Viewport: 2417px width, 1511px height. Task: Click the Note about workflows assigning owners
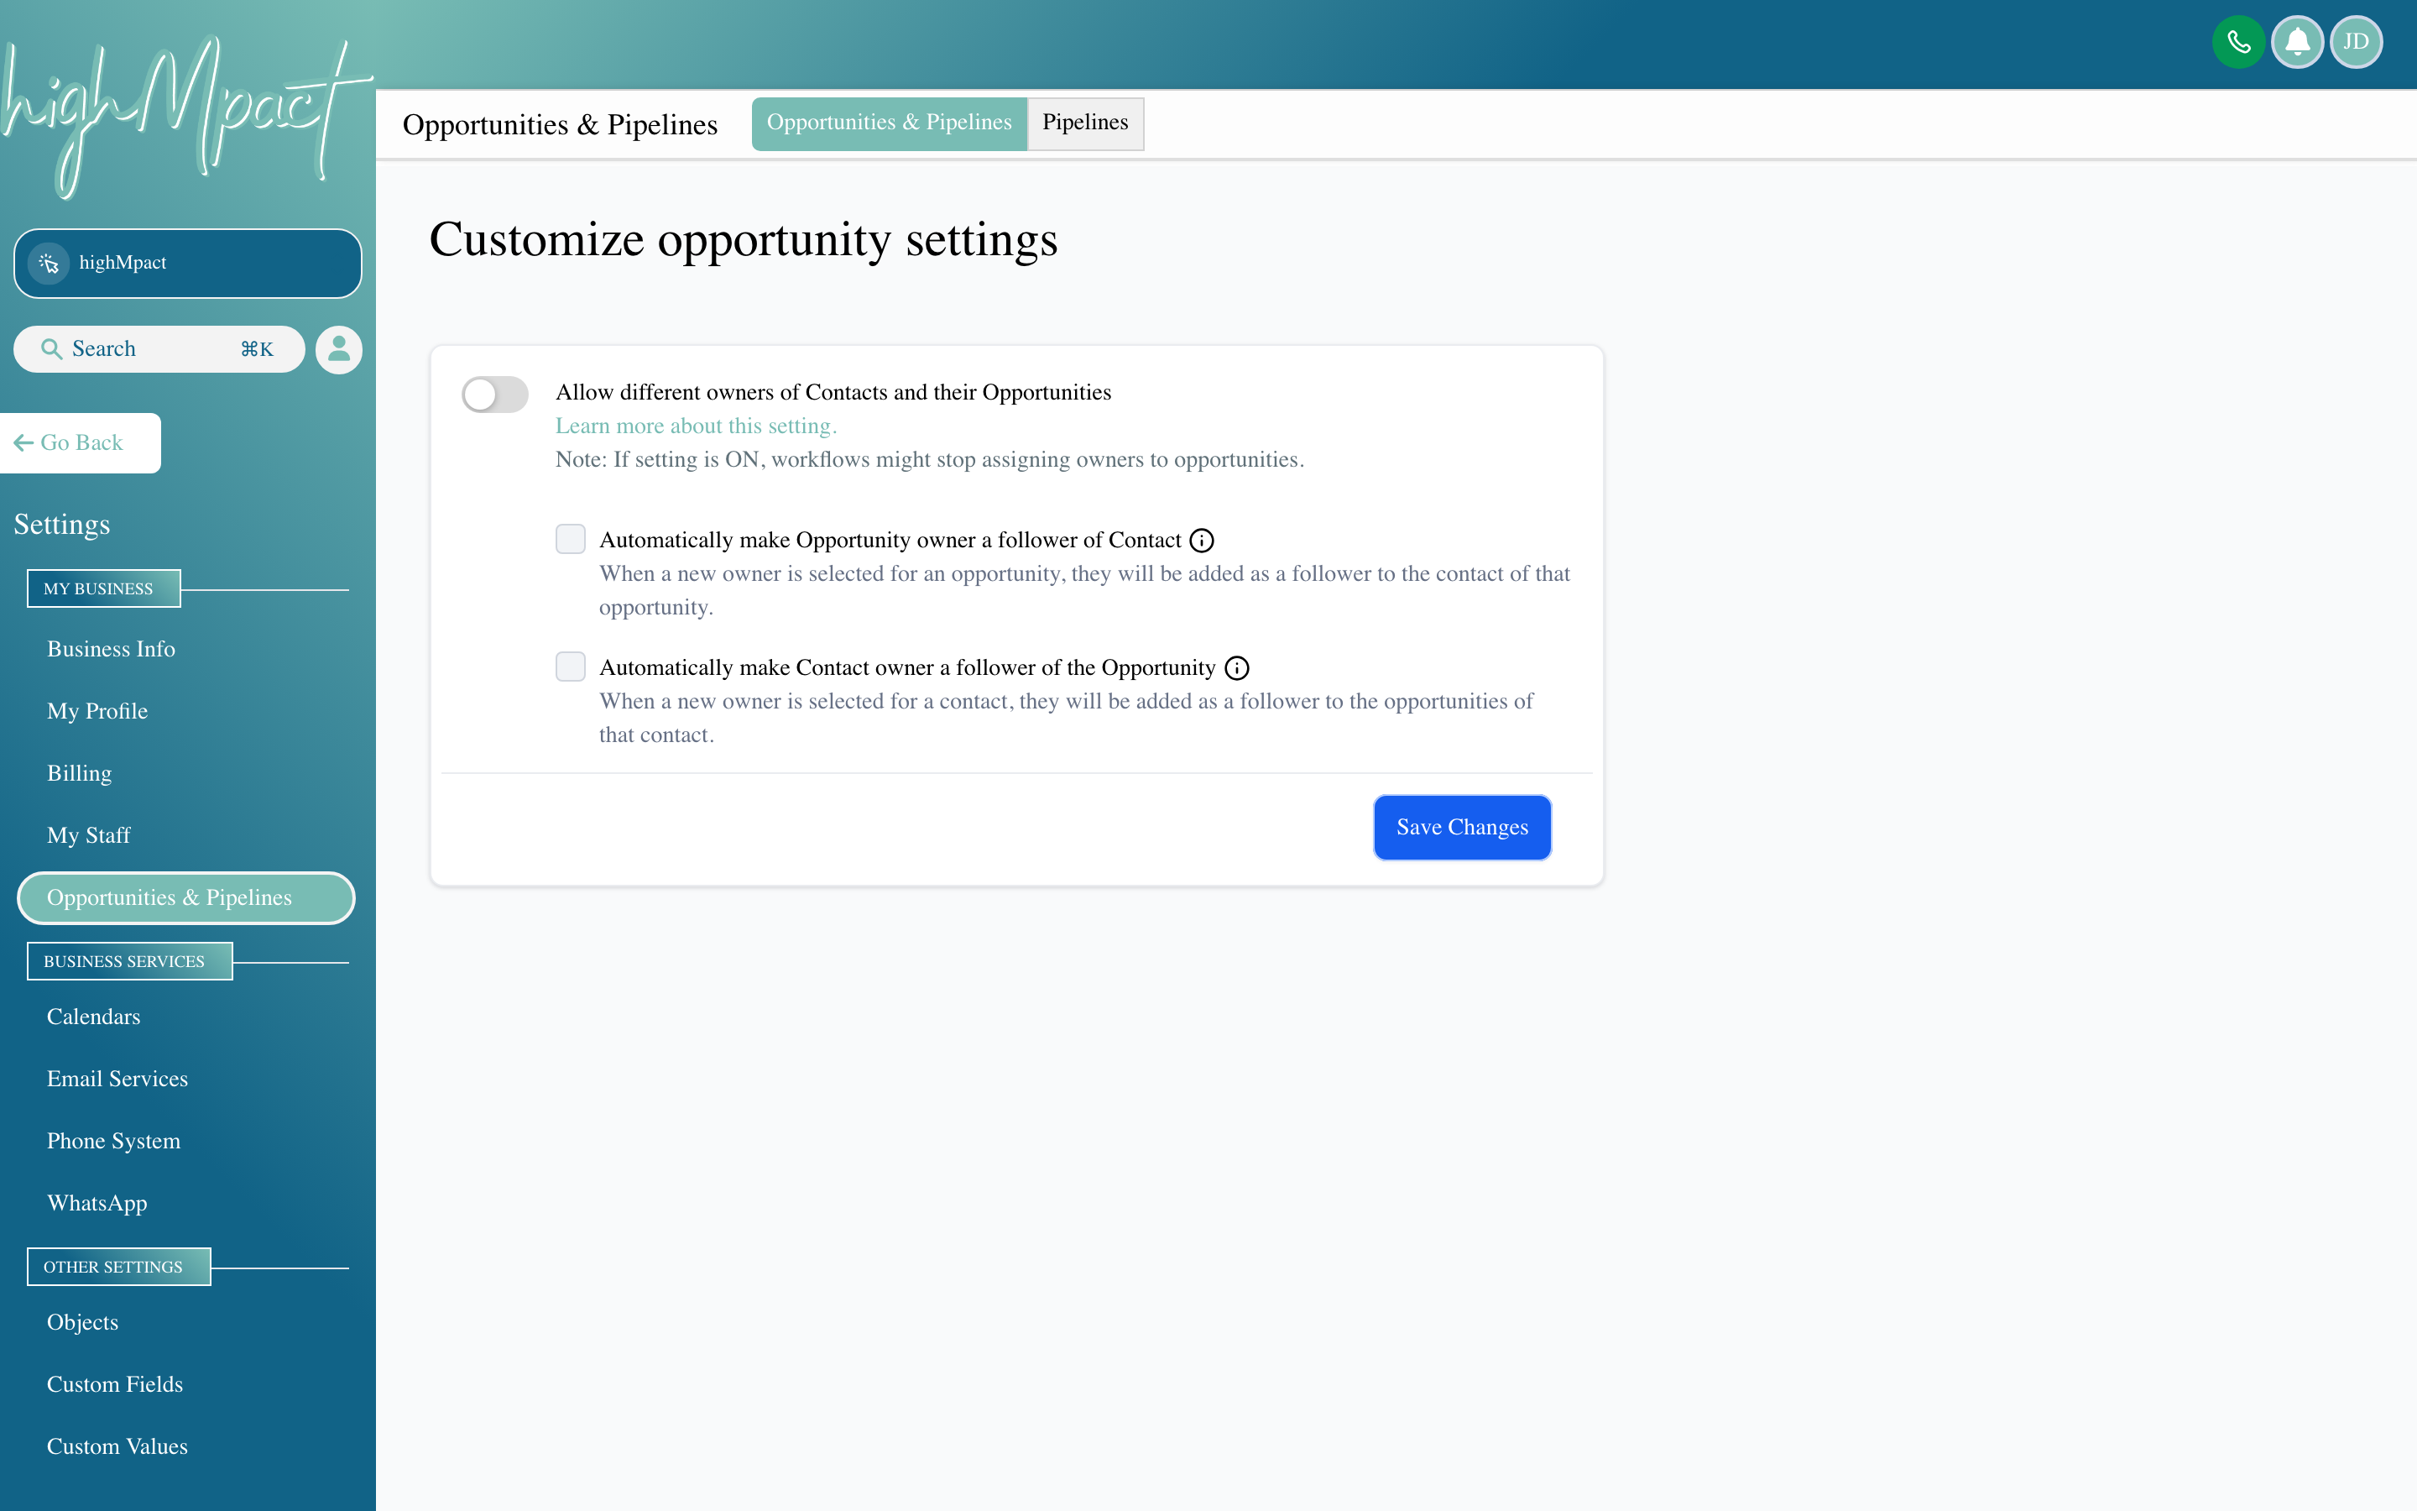click(x=930, y=460)
